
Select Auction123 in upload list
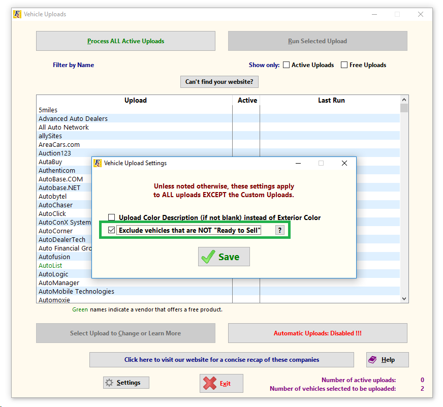click(x=218, y=153)
